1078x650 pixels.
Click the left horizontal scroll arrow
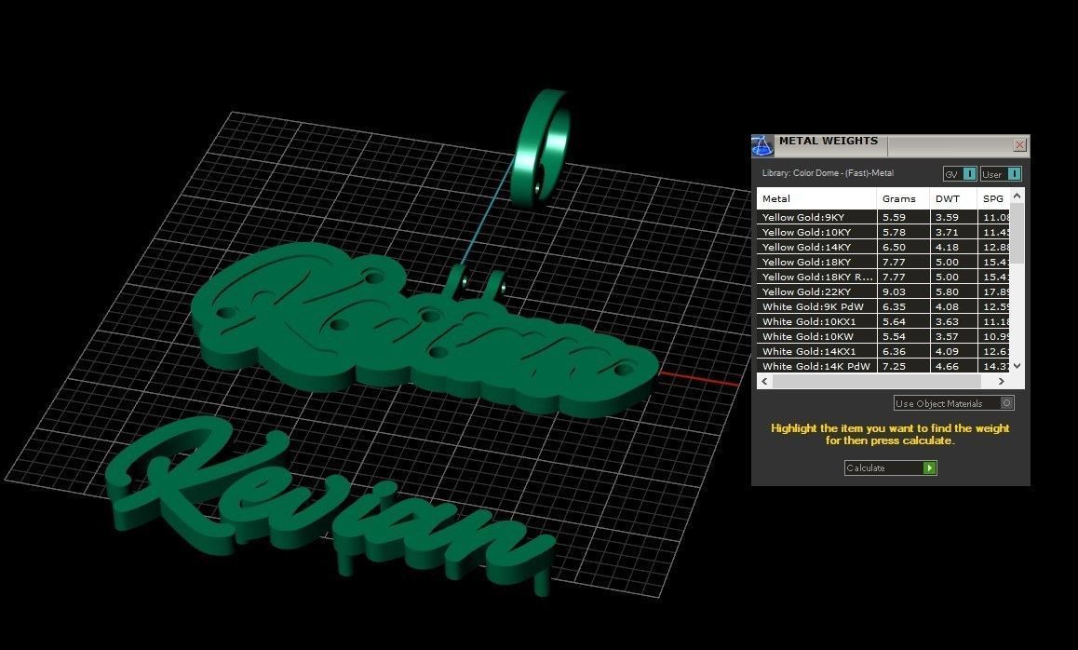tap(765, 381)
